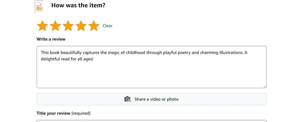Image resolution: width=306 pixels, height=122 pixels.
Task: Click the How was the item heading
Action: [78, 5]
